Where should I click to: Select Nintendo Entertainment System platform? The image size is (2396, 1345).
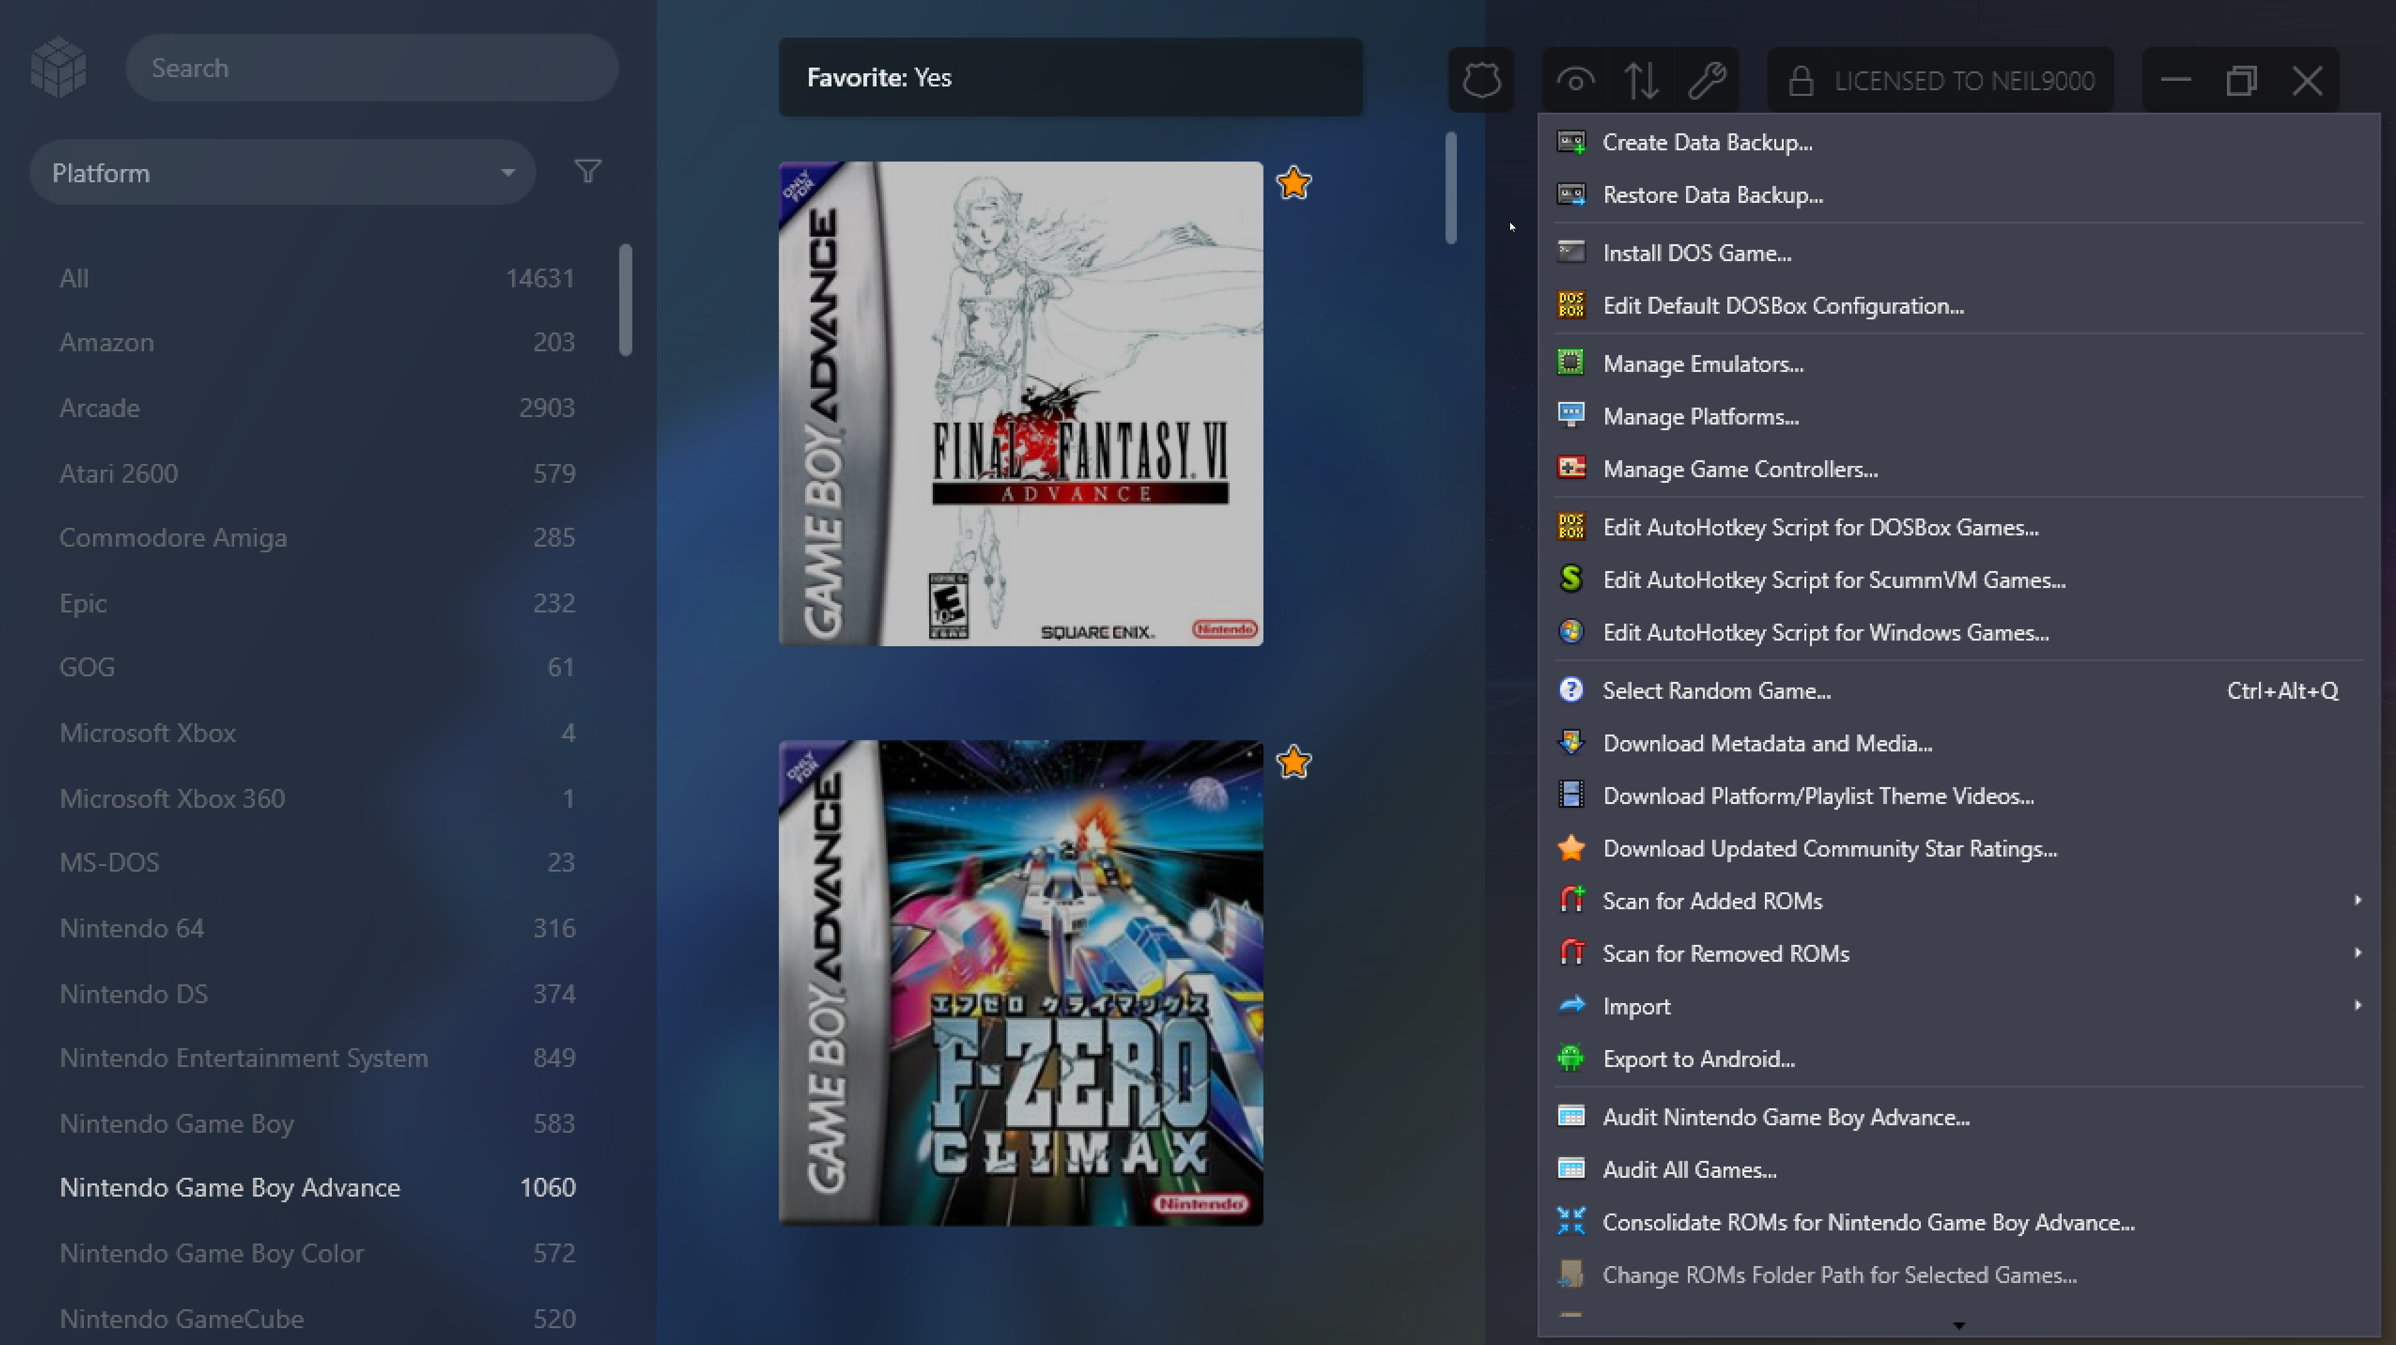[x=317, y=1058]
